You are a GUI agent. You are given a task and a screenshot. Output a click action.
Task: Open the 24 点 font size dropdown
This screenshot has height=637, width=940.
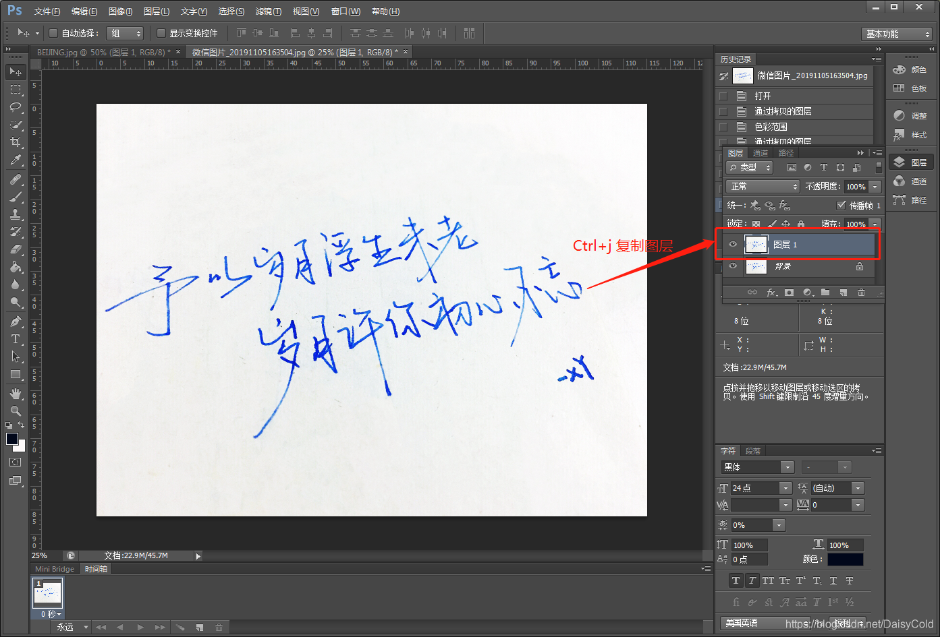coord(761,488)
